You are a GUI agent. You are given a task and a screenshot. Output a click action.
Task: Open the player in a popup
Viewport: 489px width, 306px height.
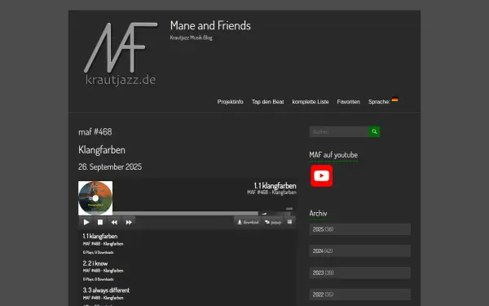[x=273, y=222]
